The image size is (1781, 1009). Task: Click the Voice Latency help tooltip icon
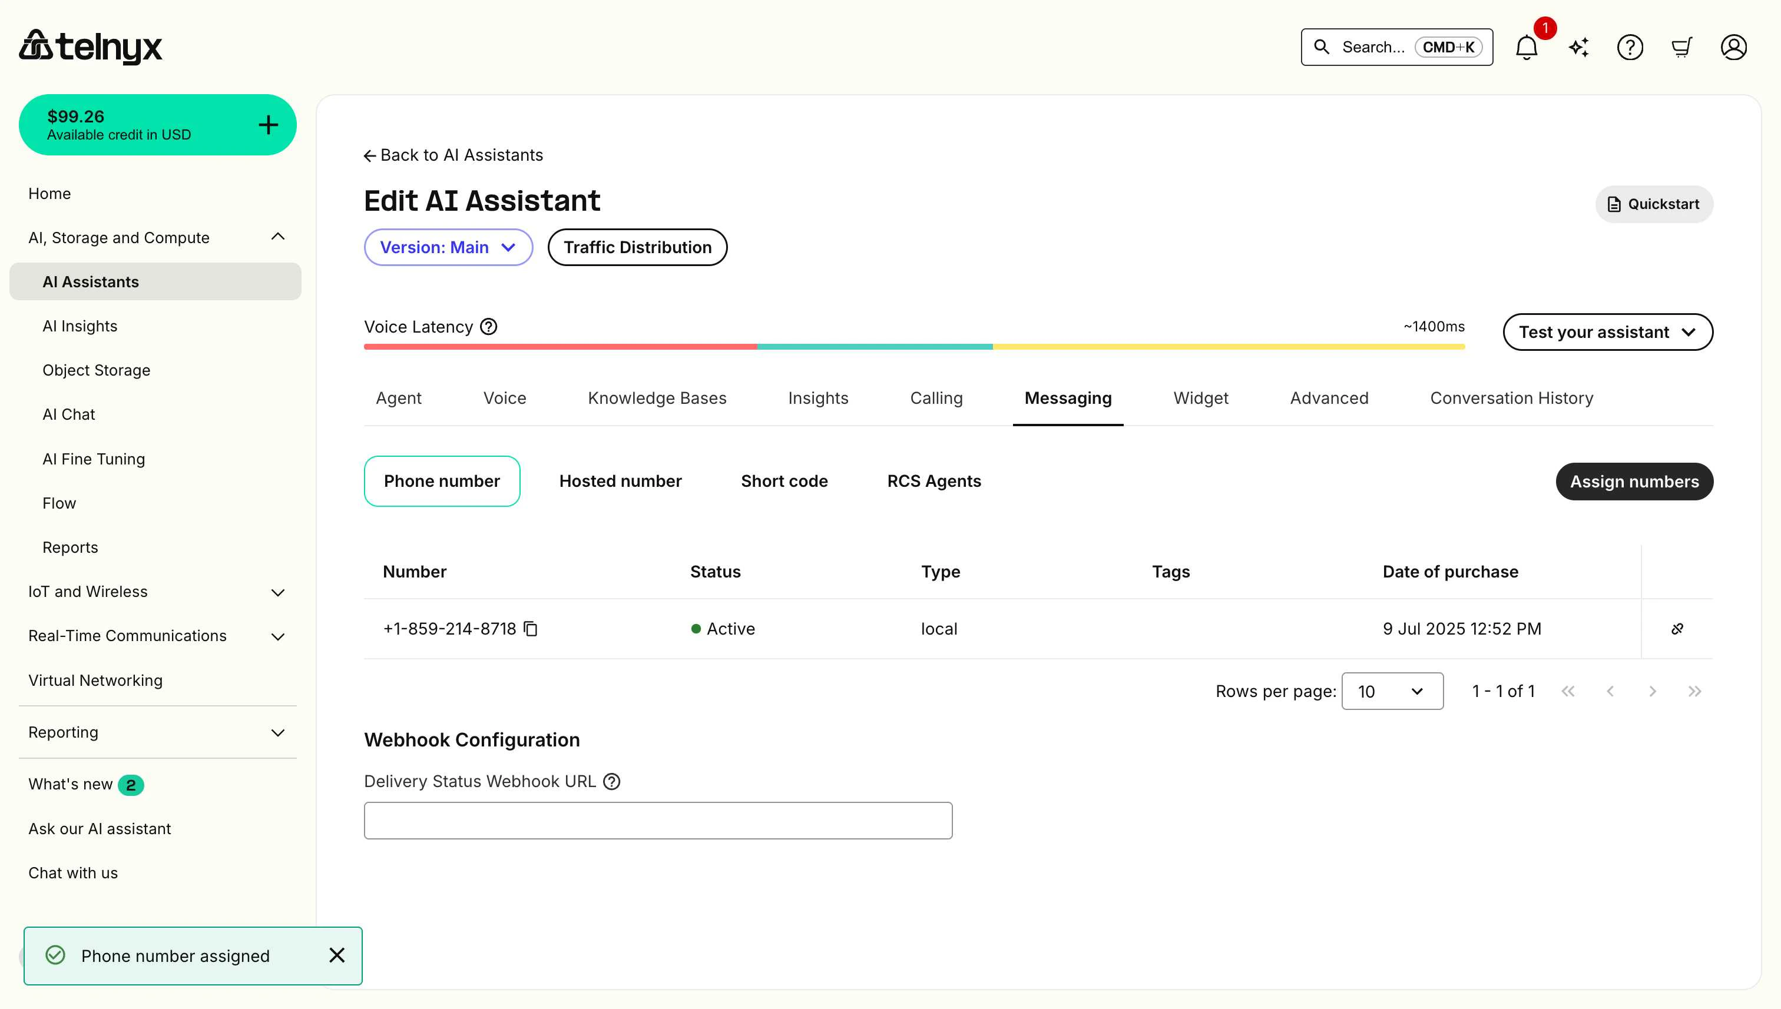click(x=489, y=326)
